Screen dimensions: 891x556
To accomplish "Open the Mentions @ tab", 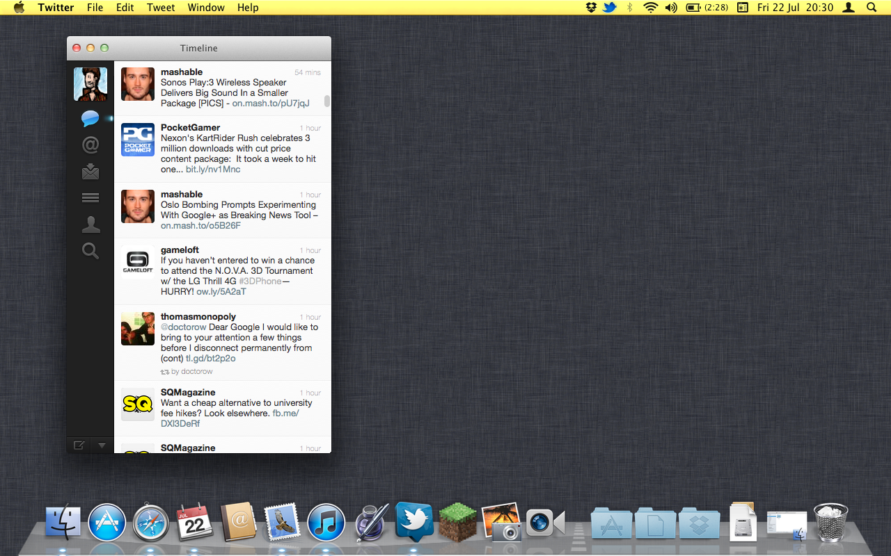I will (x=90, y=145).
